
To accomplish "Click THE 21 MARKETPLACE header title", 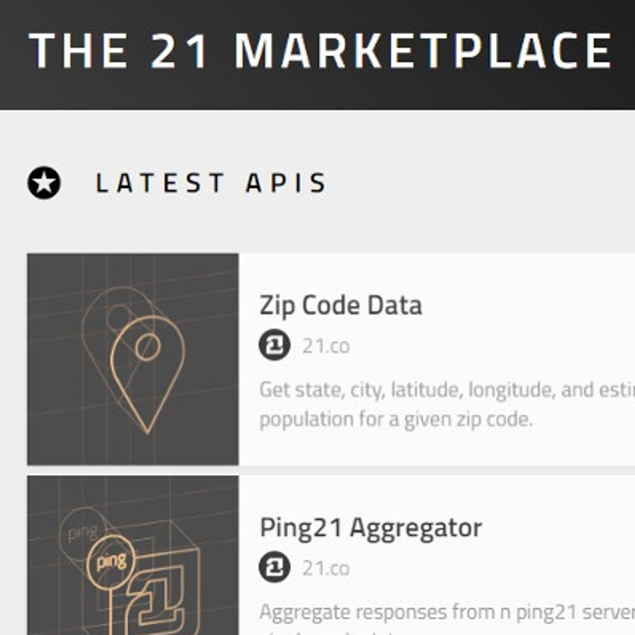I will click(x=321, y=51).
